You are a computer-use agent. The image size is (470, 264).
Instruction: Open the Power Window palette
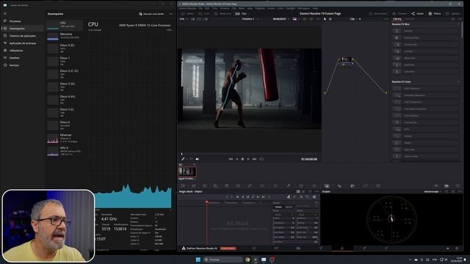coord(301,186)
